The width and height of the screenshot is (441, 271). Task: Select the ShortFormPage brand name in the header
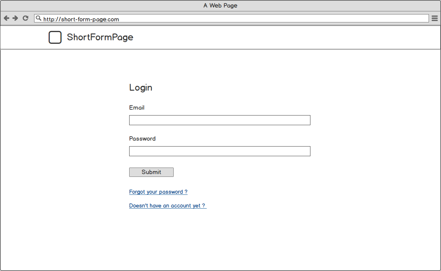(100, 37)
